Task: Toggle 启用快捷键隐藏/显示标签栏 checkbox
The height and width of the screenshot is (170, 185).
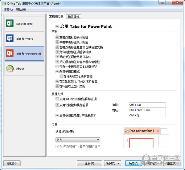Action: tap(57, 115)
